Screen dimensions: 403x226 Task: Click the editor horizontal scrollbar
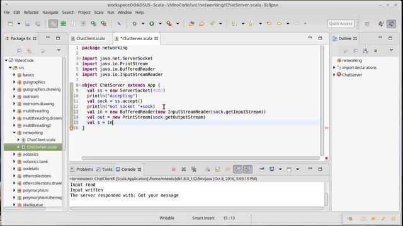click(x=200, y=158)
